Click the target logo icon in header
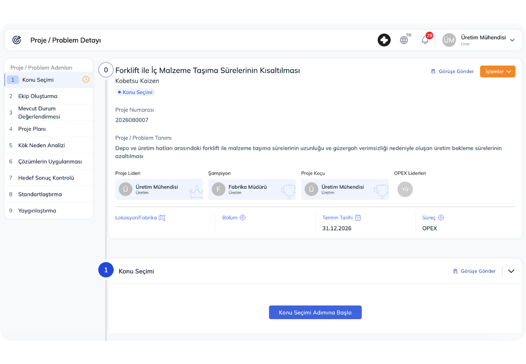Screen dimensions: 526x364 click(17, 40)
